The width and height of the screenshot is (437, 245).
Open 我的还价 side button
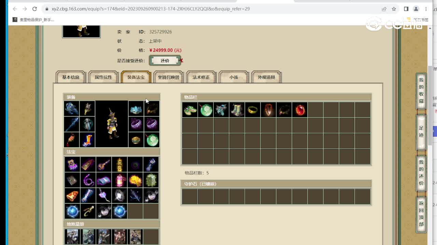point(421,173)
